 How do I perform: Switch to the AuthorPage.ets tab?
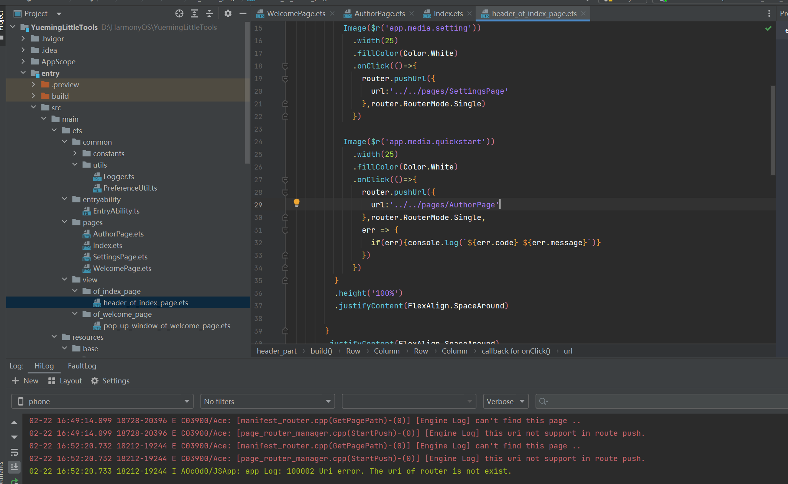click(379, 13)
